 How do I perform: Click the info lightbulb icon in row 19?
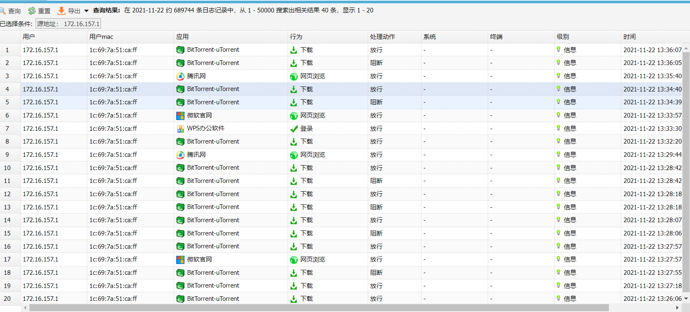558,285
